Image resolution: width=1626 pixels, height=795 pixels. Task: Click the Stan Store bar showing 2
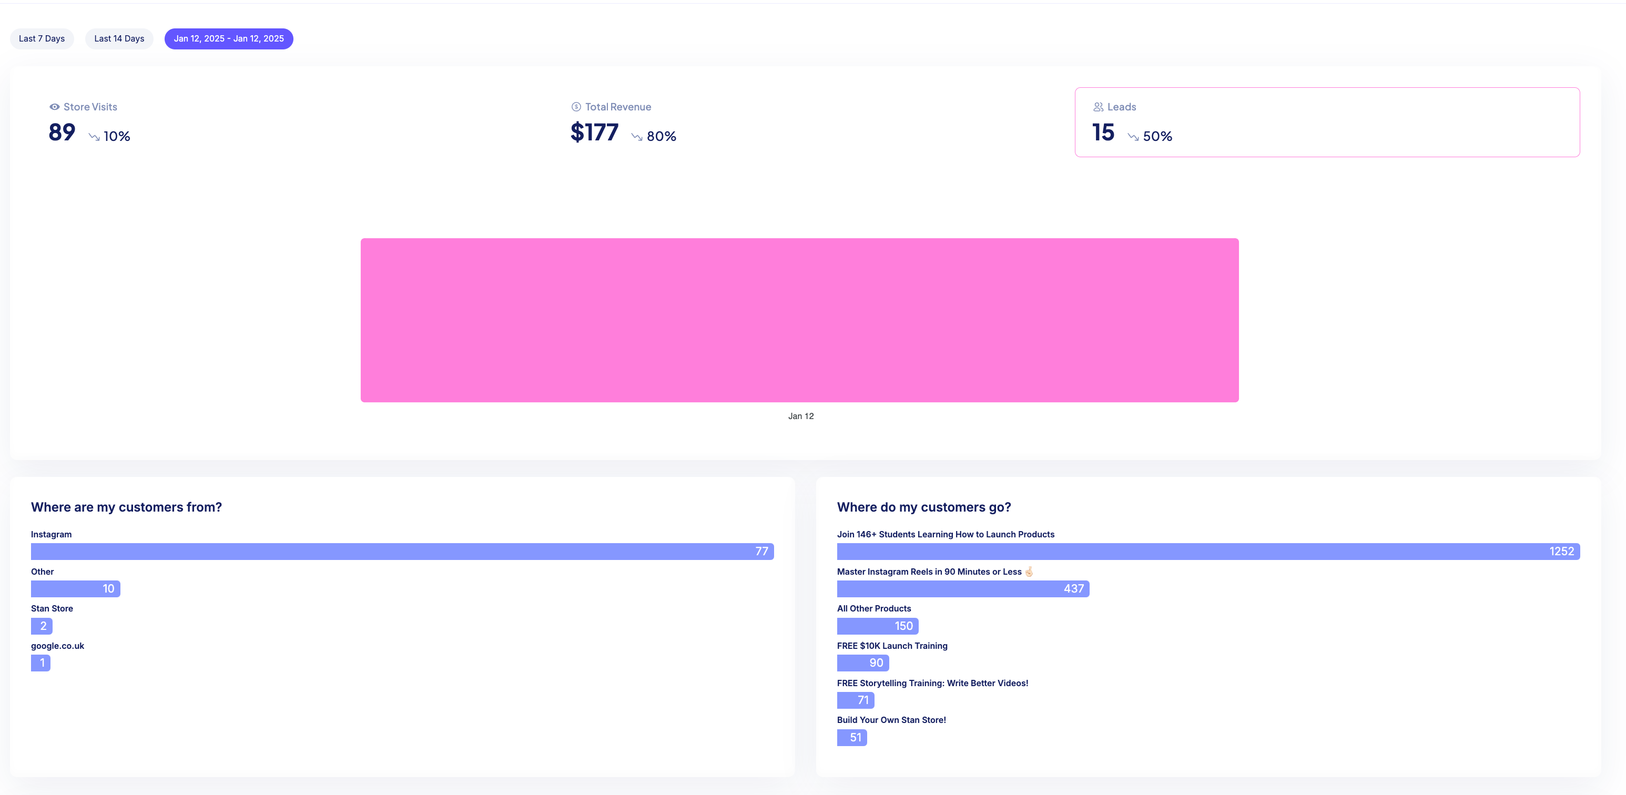(42, 626)
